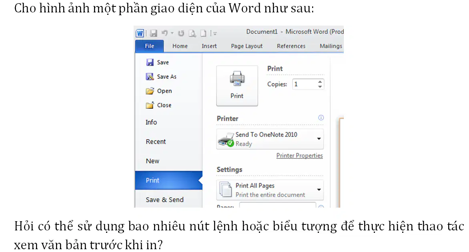Click the Close folder icon in the File menu

coord(150,105)
